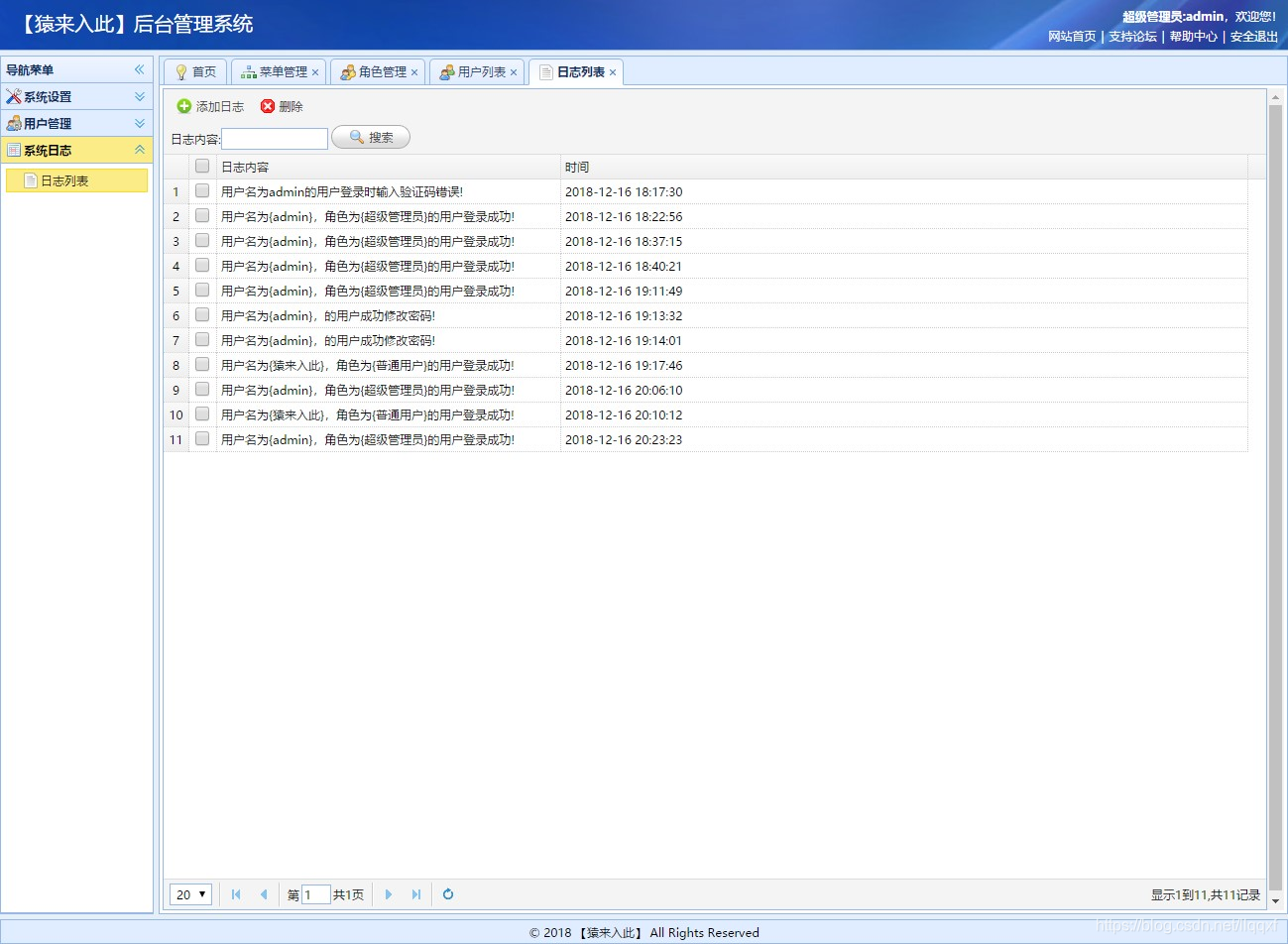Image resolution: width=1288 pixels, height=944 pixels.
Task: Click the 安全退出 link
Action: [1254, 37]
